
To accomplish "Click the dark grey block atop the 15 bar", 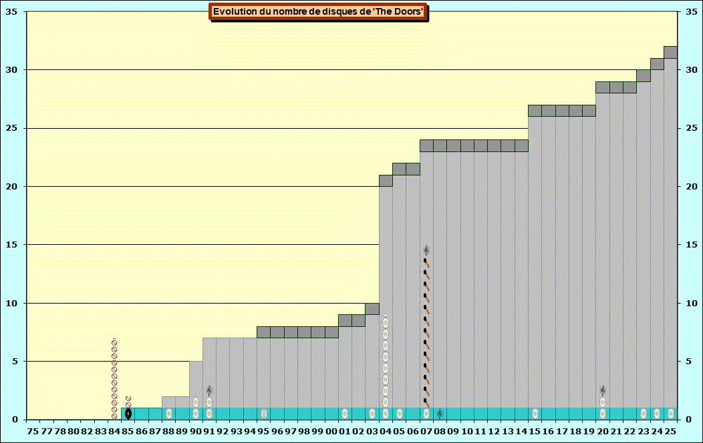I will (535, 111).
